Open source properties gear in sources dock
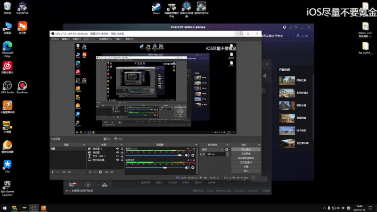 100,172
